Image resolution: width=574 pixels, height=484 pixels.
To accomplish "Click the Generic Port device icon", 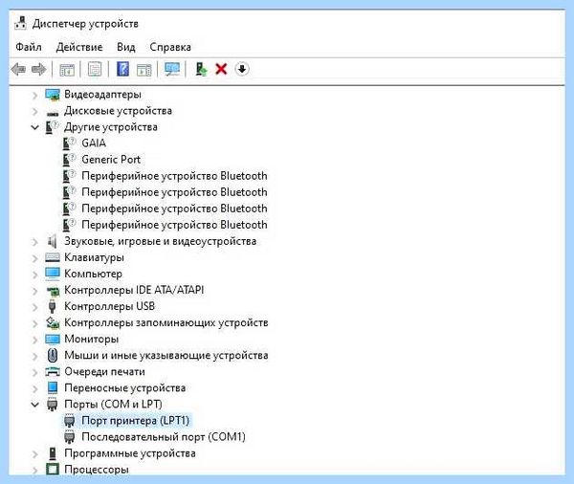I will coord(69,160).
